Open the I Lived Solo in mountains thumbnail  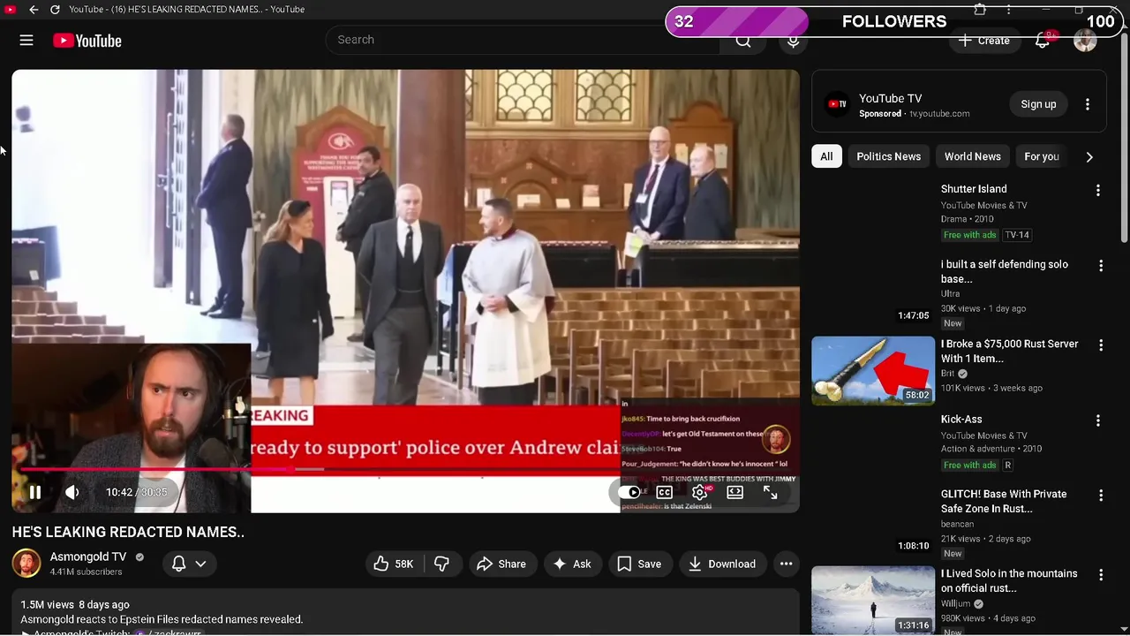tap(872, 600)
